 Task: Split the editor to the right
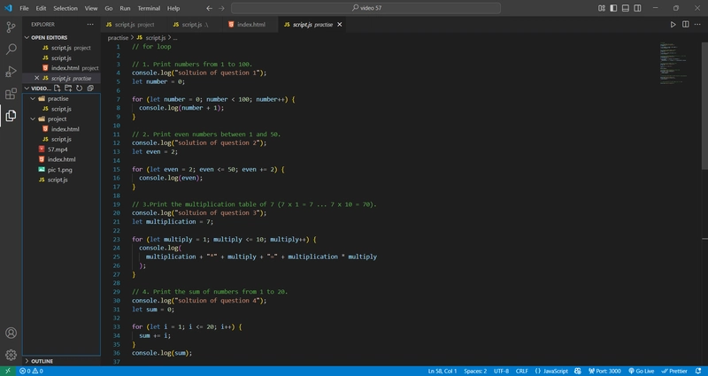(x=685, y=25)
